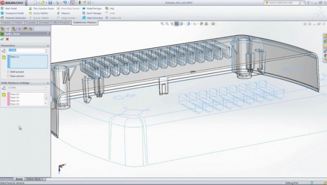This screenshot has height=185, width=327.
Task: Enable the Shell outward checkbox
Action: tap(9, 72)
